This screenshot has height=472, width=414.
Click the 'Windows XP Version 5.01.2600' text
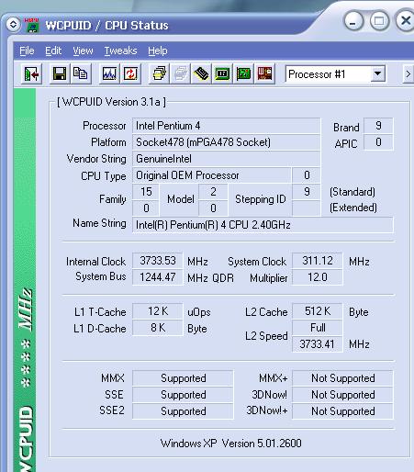pyautogui.click(x=231, y=444)
